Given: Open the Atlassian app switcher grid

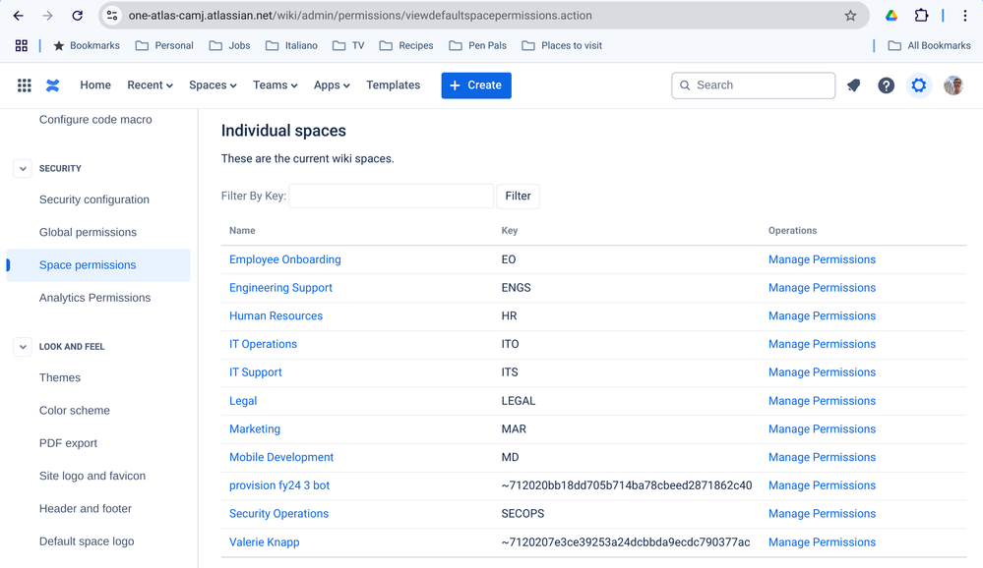Looking at the screenshot, I should pos(24,85).
